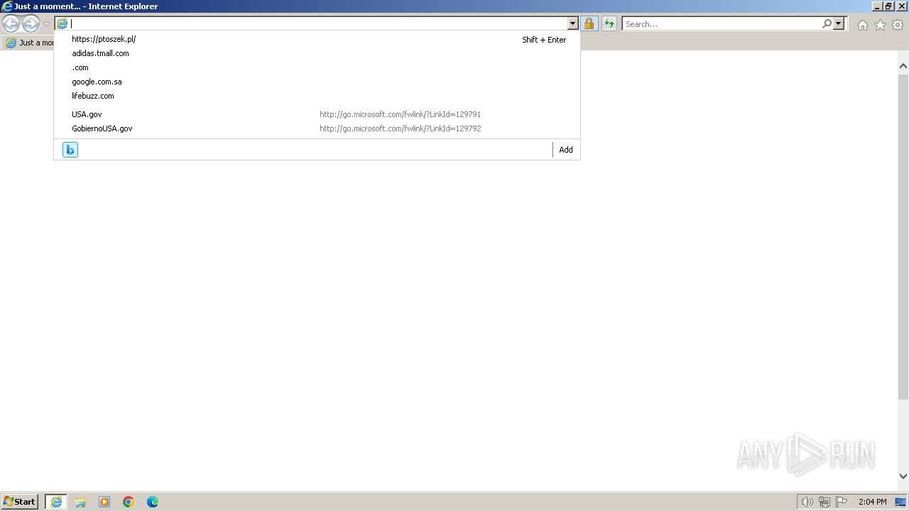Open the recent pages dropdown arrow
The height and width of the screenshot is (511, 909).
point(46,24)
